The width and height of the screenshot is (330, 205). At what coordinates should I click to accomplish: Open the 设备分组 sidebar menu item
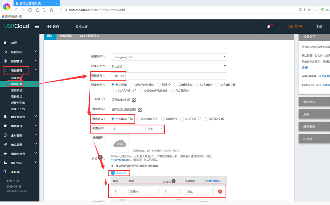(x=17, y=97)
